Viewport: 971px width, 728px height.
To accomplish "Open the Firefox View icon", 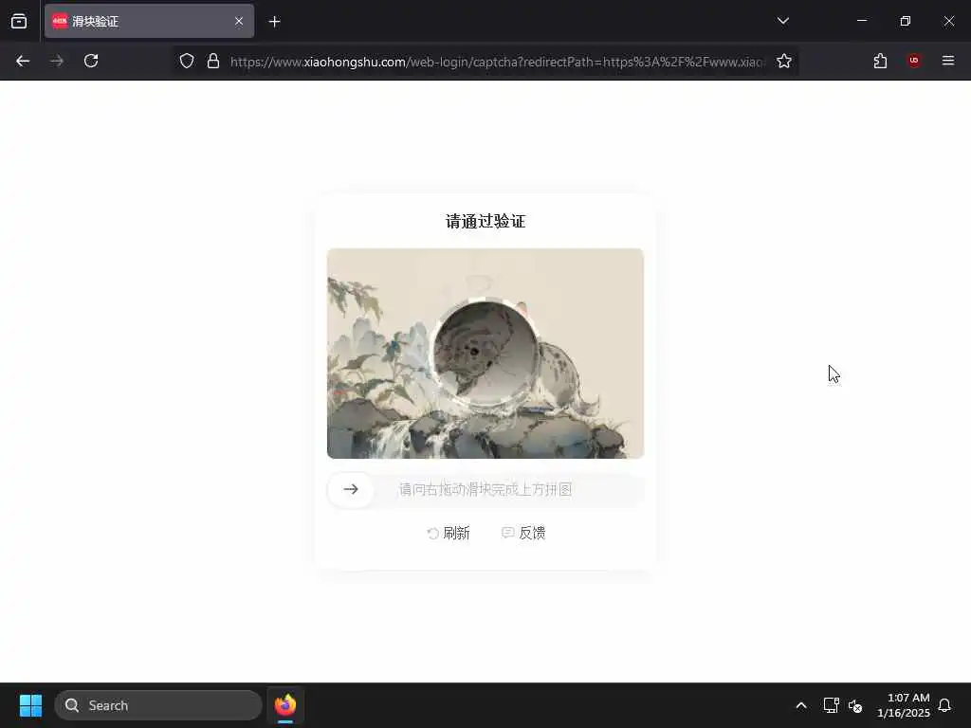I will point(19,21).
